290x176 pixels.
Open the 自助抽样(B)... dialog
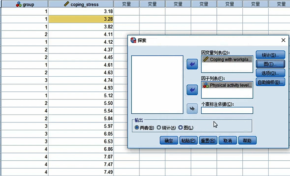pyautogui.click(x=270, y=82)
